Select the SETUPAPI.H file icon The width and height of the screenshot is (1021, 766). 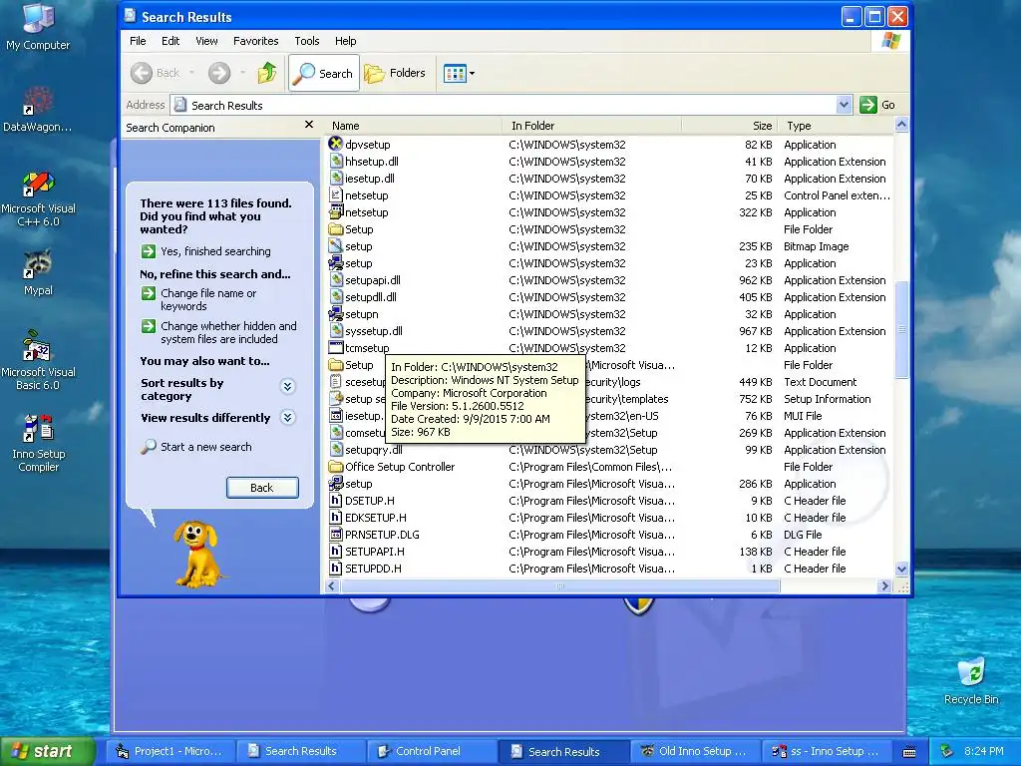(x=335, y=551)
